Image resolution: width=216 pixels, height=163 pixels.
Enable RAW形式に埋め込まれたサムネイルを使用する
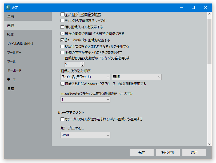point(62,47)
